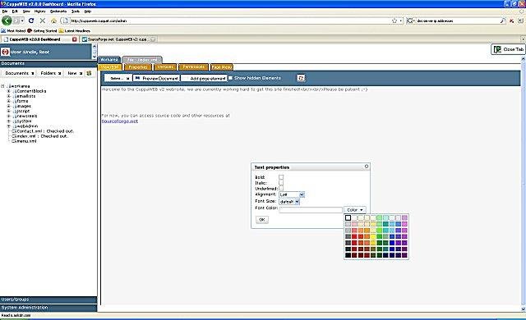
Task: Click the user logout icon beside User label
Action: click(5, 52)
